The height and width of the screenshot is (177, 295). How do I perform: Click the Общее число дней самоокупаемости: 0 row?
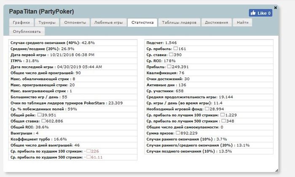pos(209,127)
